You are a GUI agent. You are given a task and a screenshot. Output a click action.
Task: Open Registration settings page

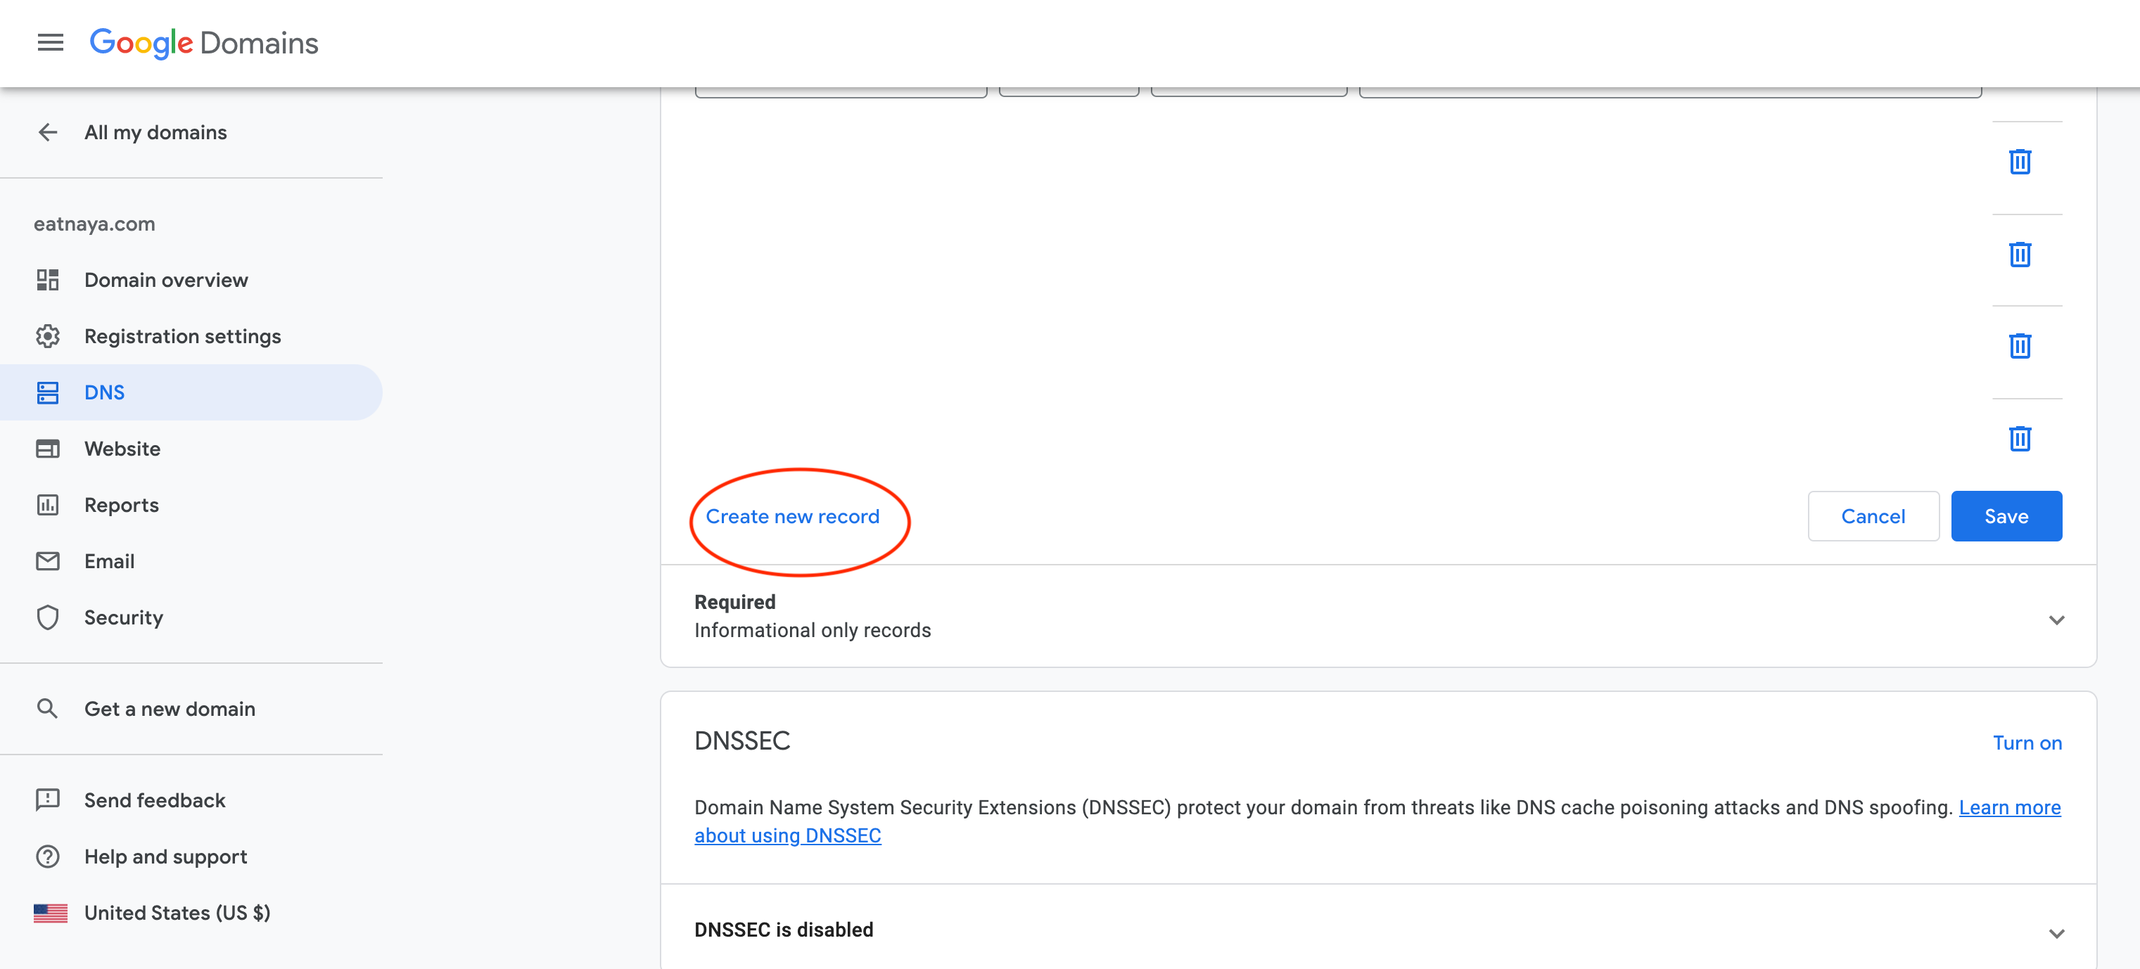point(183,336)
